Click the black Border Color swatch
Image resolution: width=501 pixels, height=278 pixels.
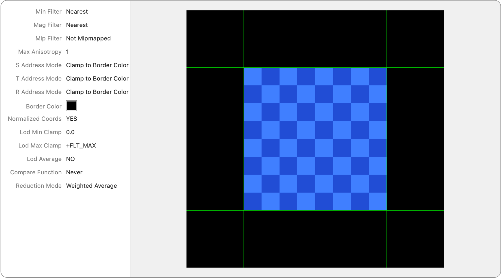[71, 106]
